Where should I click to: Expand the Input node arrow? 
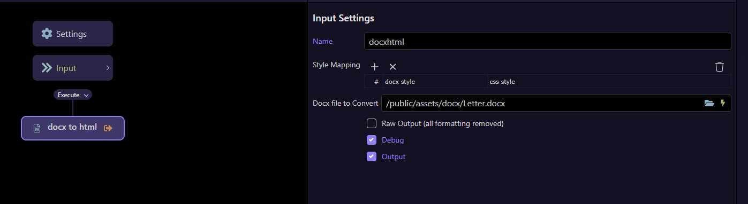pyautogui.click(x=108, y=68)
